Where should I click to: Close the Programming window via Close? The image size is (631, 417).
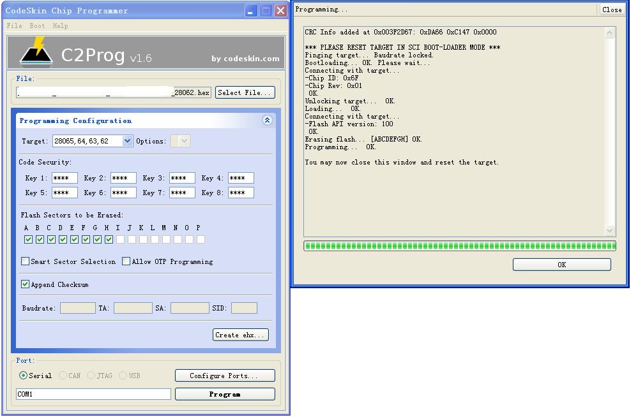pos(612,10)
